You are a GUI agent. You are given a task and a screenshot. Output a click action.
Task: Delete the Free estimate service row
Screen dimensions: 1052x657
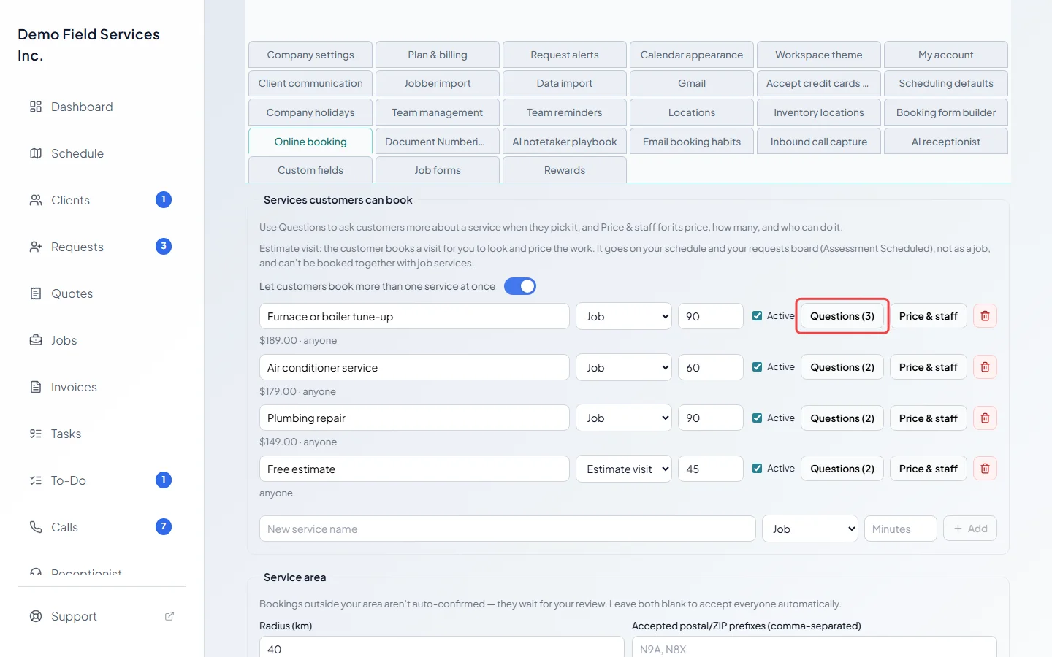click(x=985, y=469)
